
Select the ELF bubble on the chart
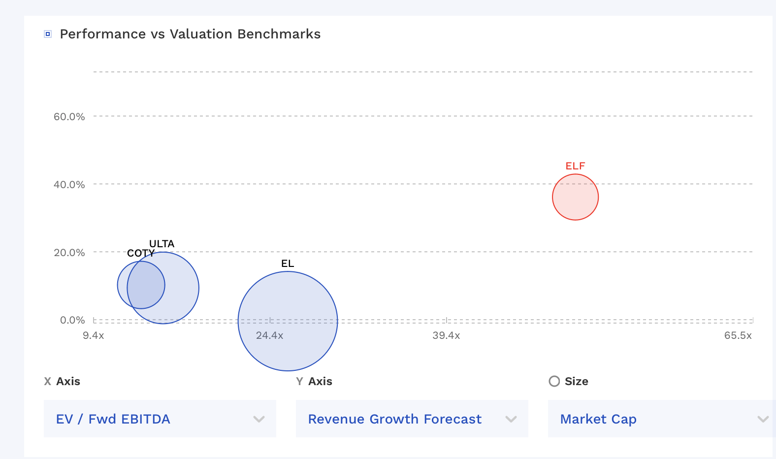(x=575, y=197)
